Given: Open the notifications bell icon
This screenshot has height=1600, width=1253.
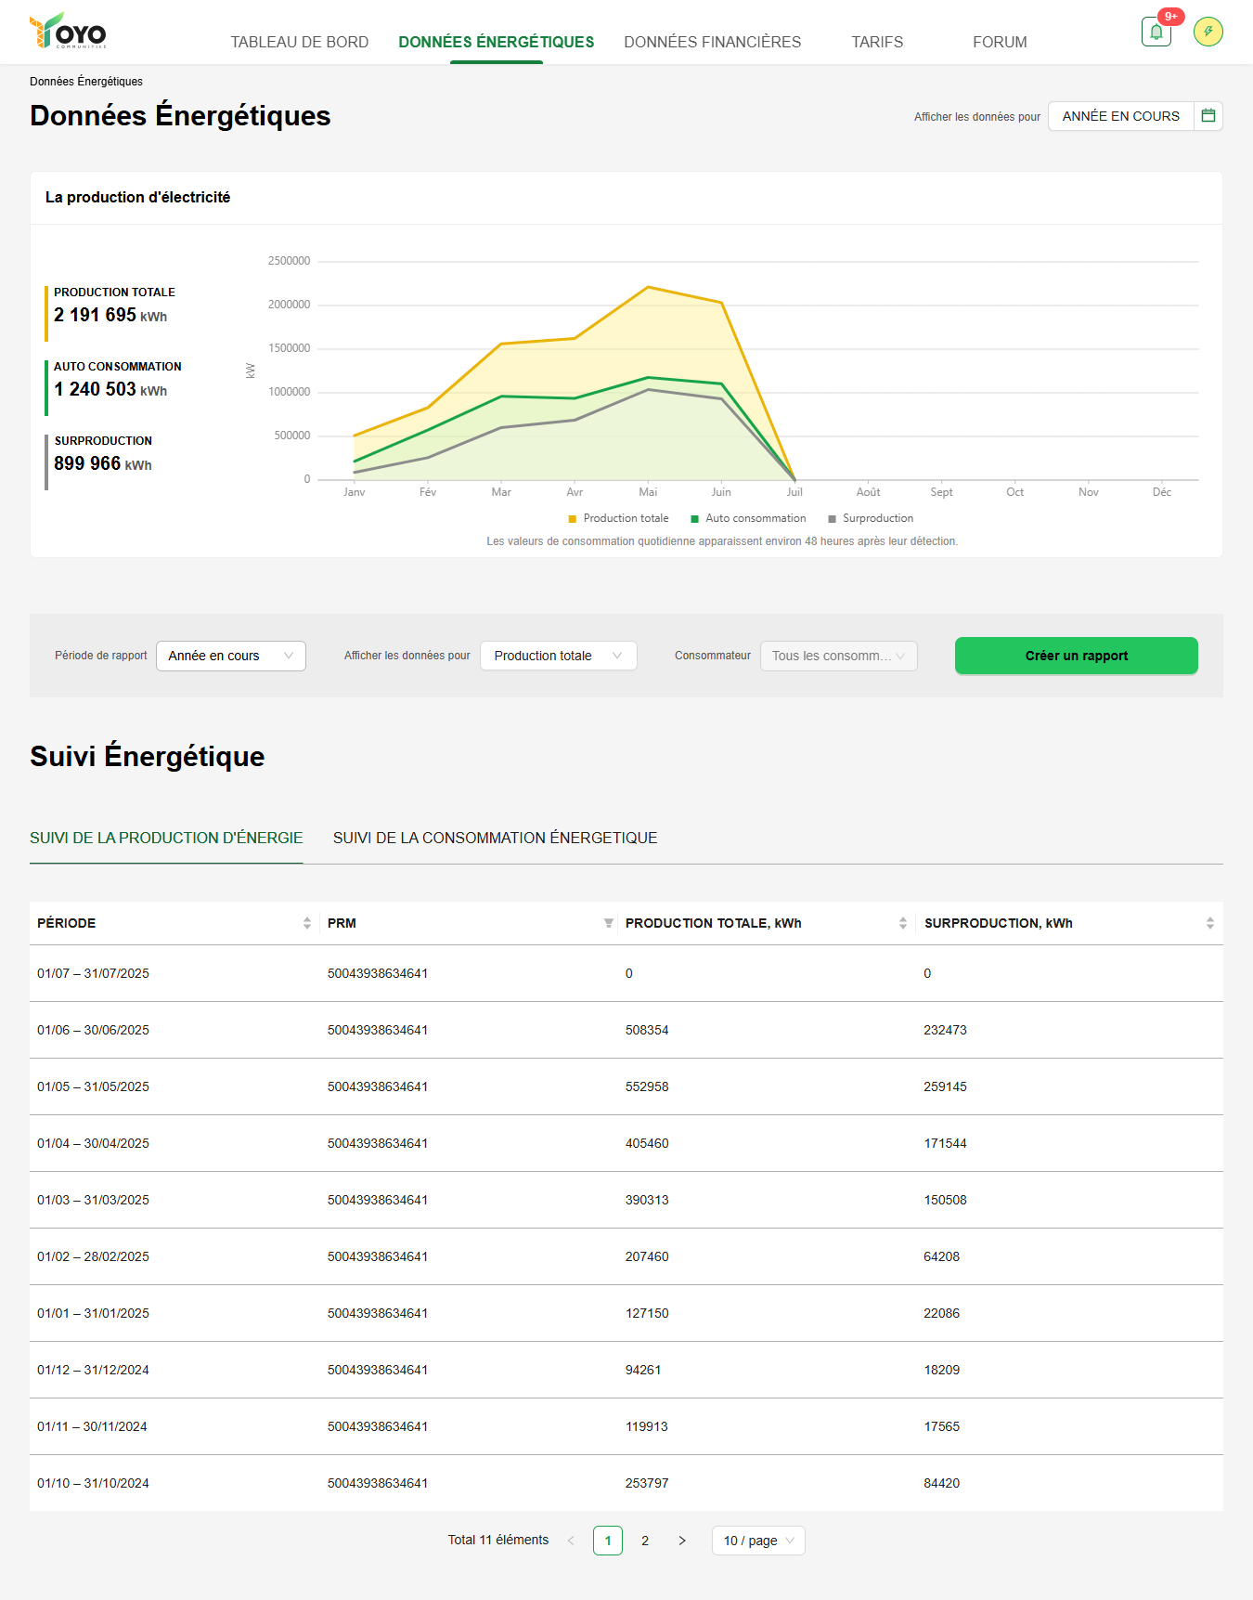Looking at the screenshot, I should 1156,32.
